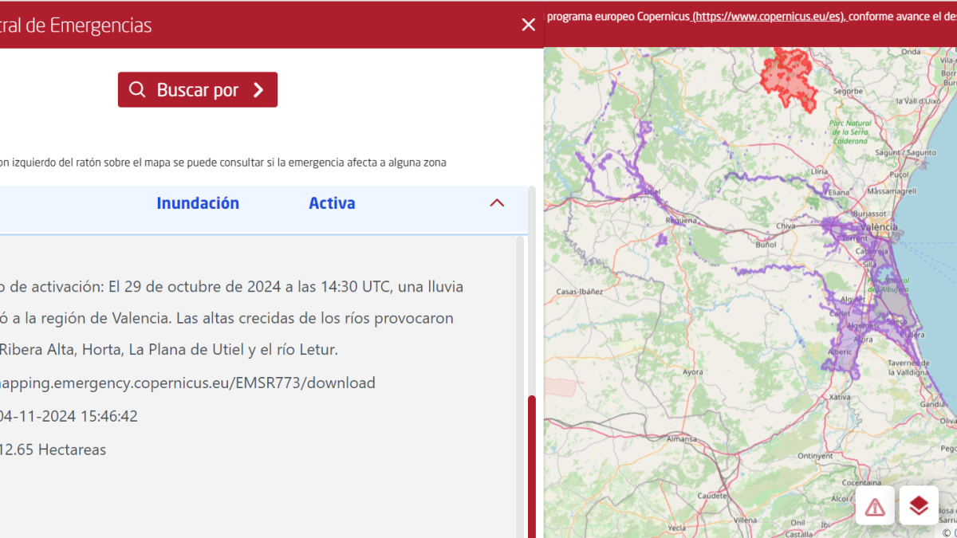Select the Inundación emergency type heading
The width and height of the screenshot is (957, 538).
pos(198,203)
